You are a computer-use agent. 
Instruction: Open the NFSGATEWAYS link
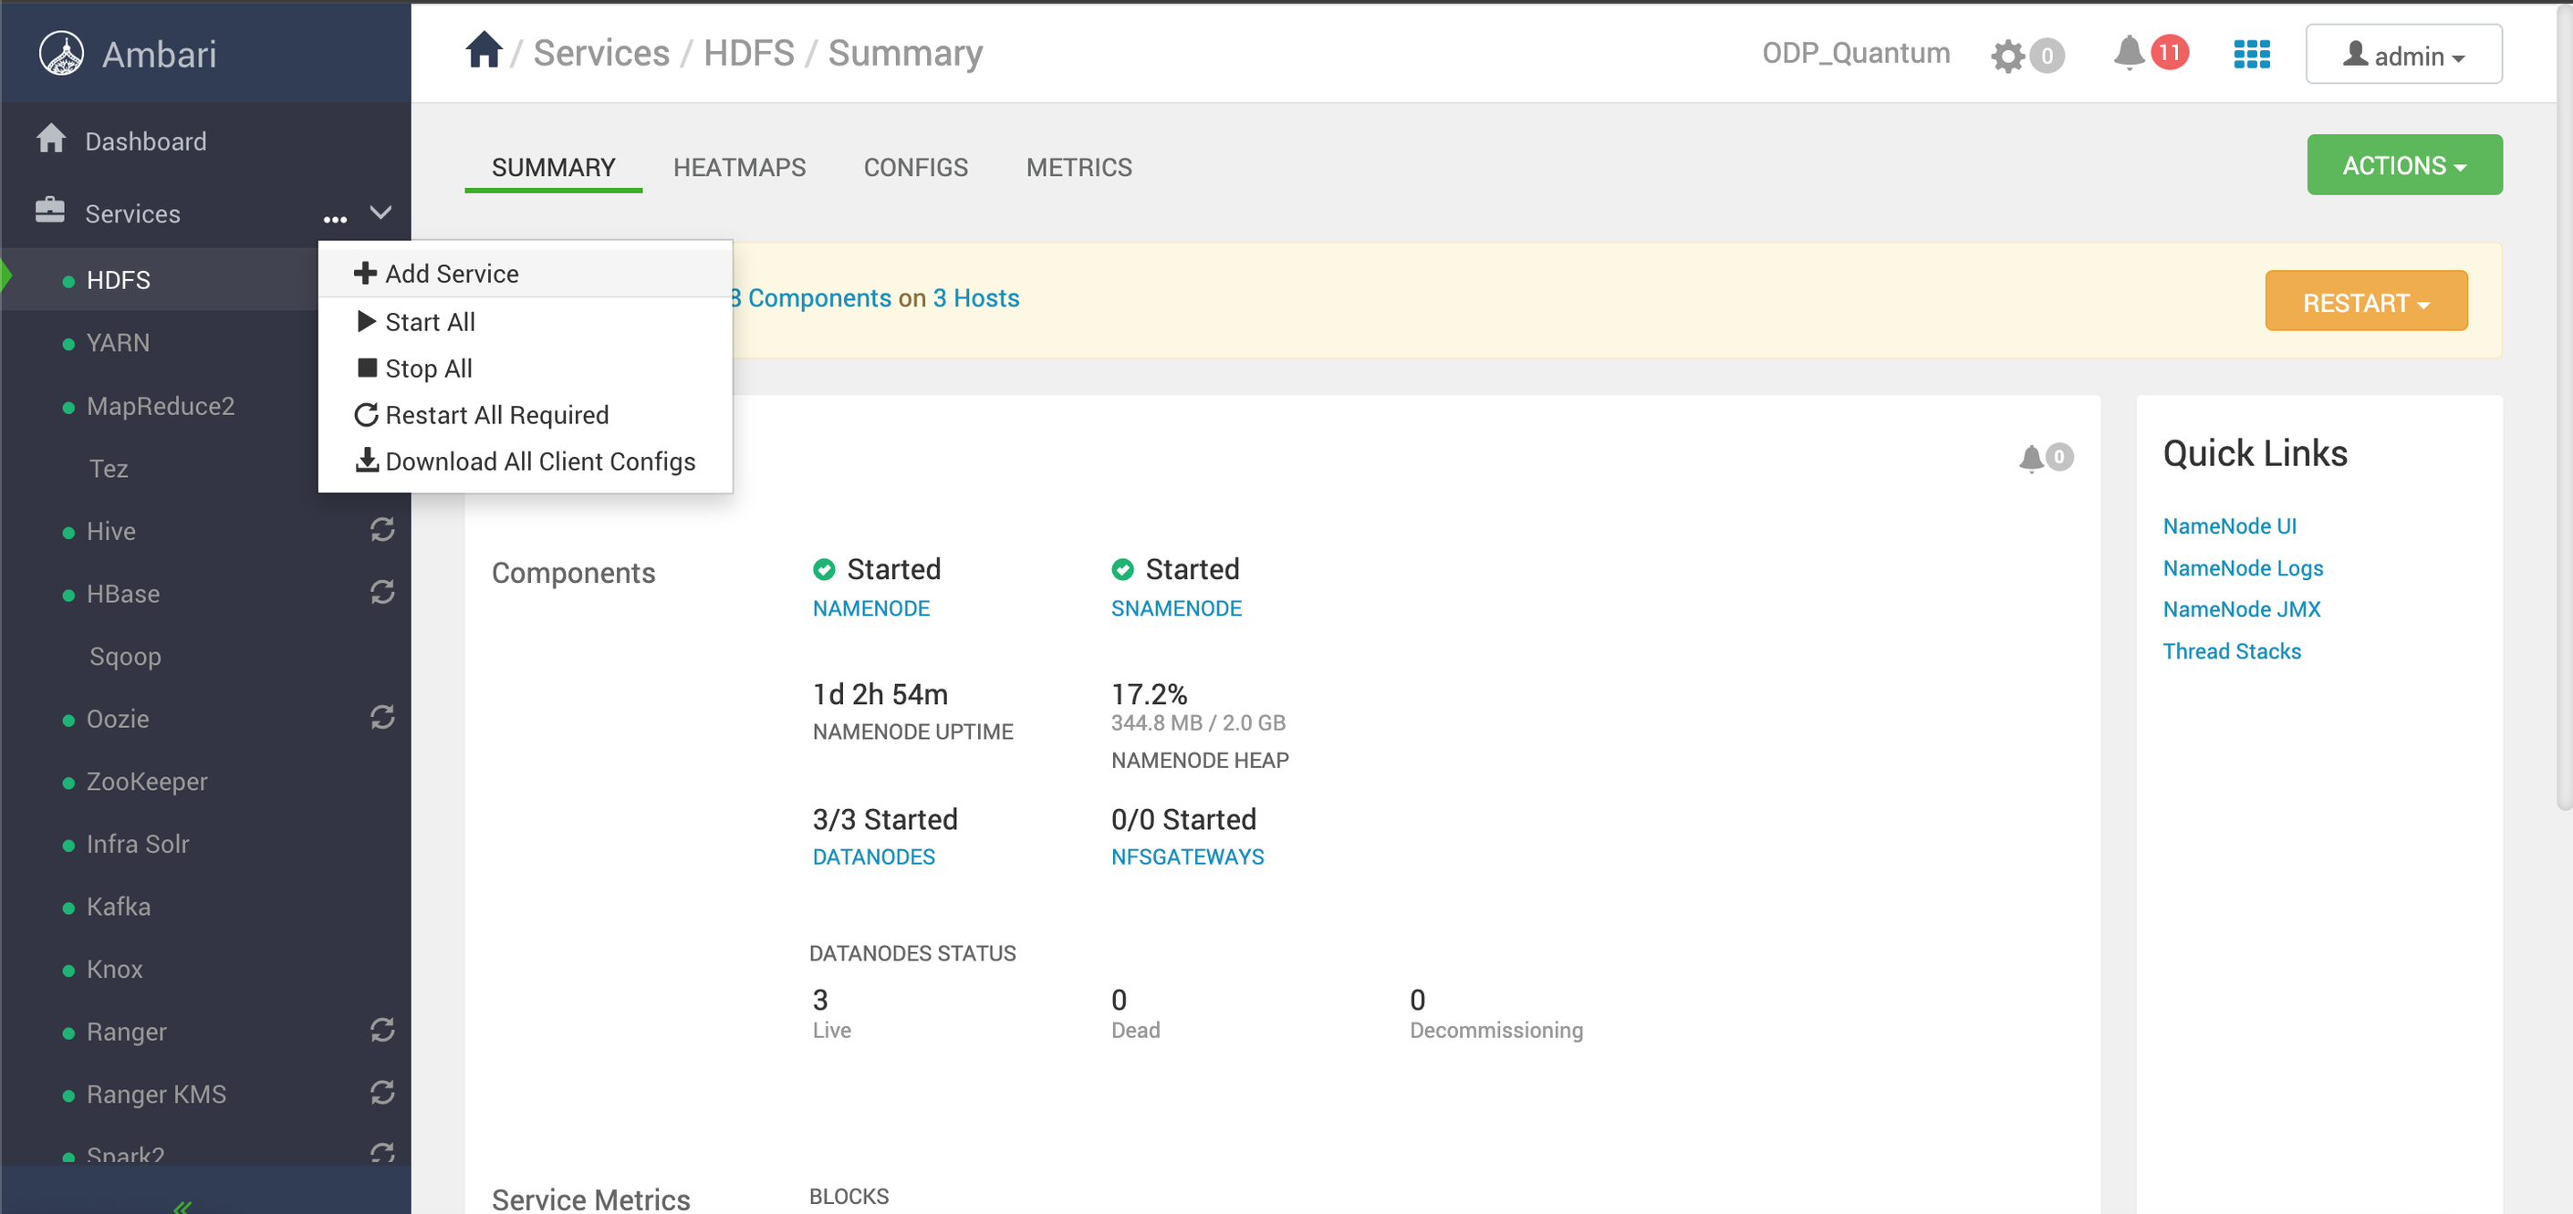pyautogui.click(x=1188, y=856)
